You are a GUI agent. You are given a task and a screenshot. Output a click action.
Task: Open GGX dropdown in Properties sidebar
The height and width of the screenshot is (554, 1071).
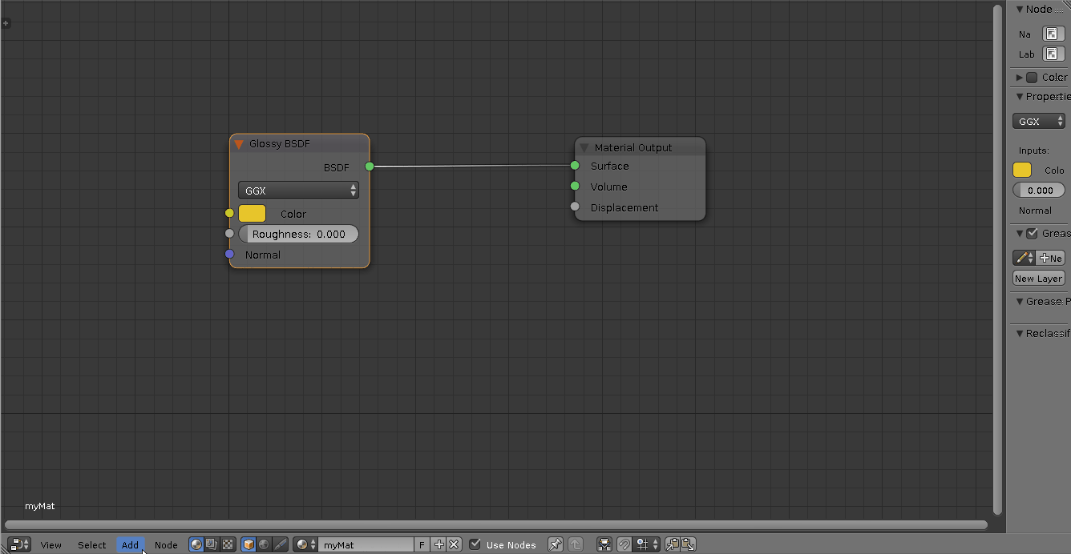[x=1039, y=122]
